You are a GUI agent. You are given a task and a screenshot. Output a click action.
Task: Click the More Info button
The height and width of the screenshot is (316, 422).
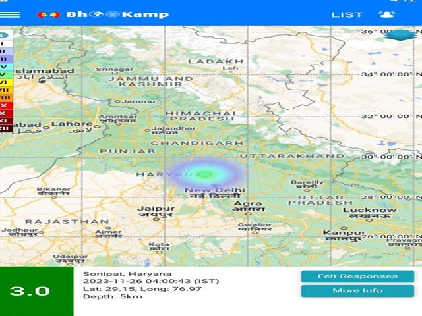click(357, 291)
